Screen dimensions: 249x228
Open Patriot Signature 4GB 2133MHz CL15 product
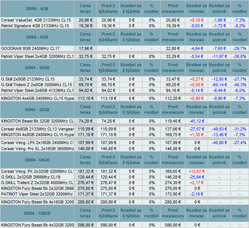coord(35,26)
